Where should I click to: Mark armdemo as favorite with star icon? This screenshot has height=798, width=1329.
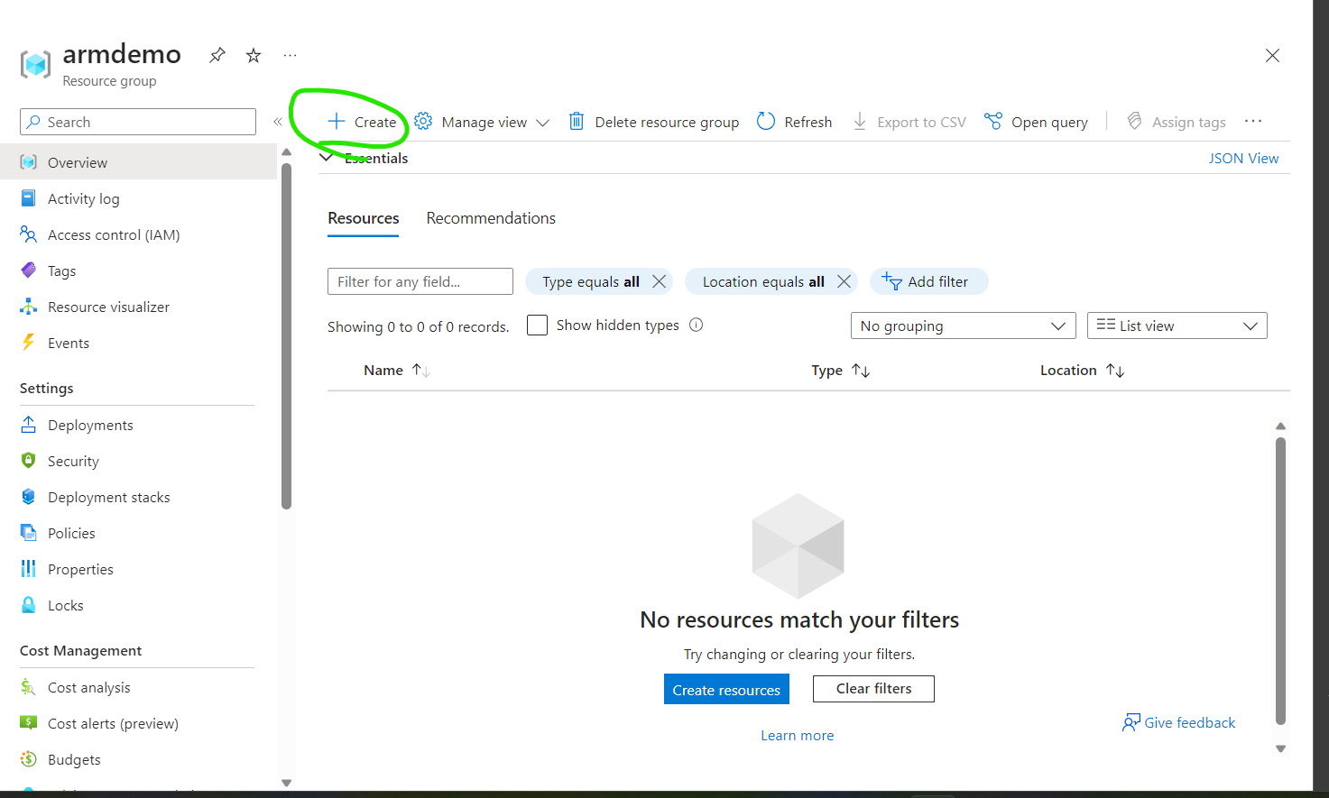254,56
